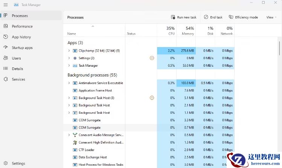
Task: Select the COM Surrogate 3.3 MB row
Action: point(149,120)
